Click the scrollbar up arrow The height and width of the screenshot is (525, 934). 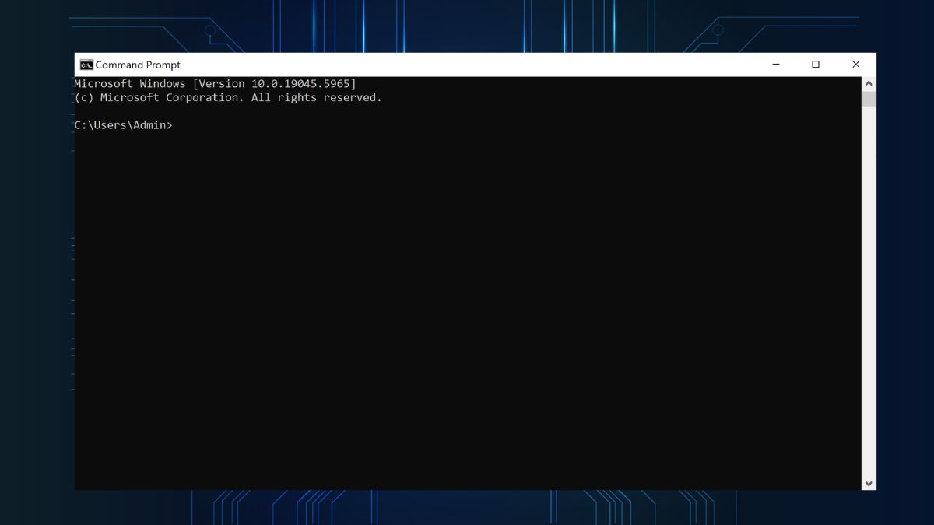tap(869, 83)
